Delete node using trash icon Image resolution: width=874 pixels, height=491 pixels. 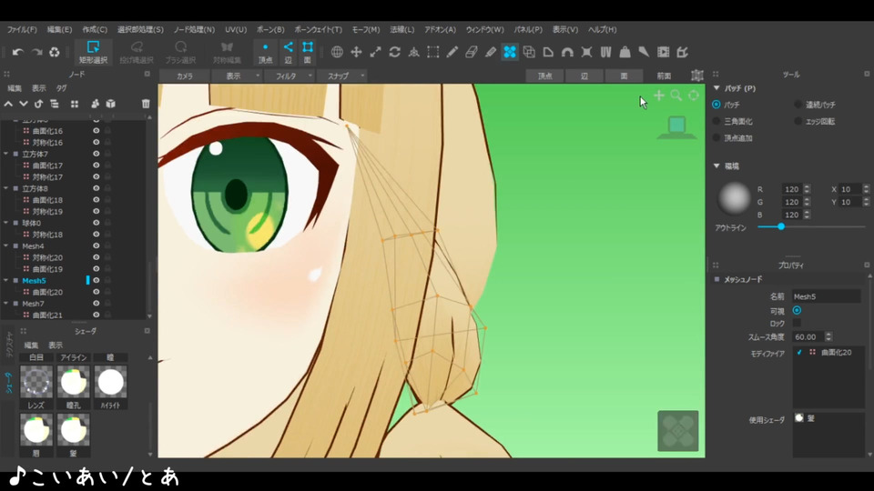146,104
